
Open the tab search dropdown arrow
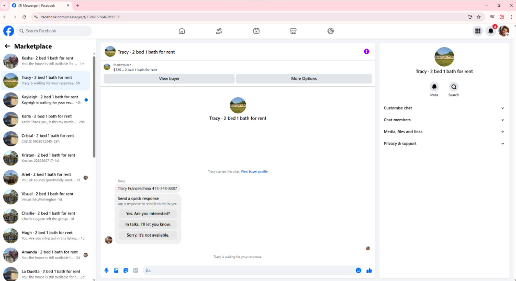point(4,5)
